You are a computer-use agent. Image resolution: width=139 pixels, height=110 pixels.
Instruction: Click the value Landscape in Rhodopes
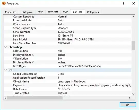72,81
